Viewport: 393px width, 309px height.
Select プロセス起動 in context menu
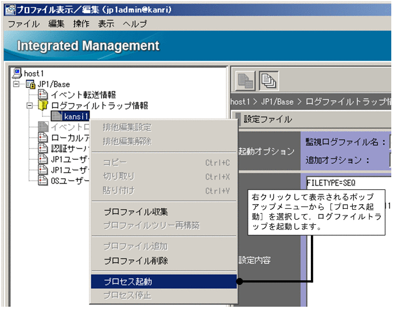click(164, 281)
